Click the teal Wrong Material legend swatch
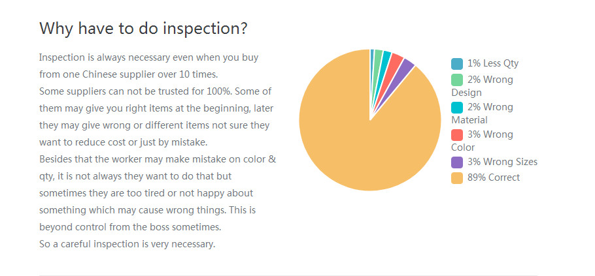The image size is (595, 276). (457, 108)
